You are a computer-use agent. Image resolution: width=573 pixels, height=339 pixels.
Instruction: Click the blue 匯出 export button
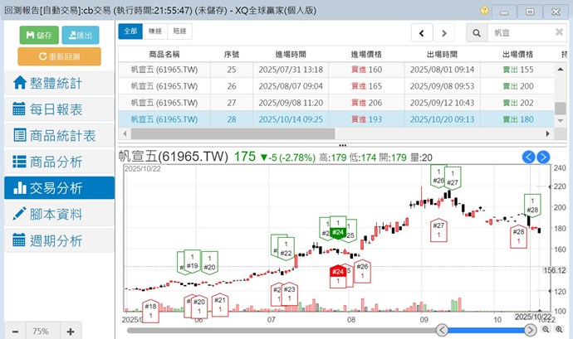pos(81,35)
